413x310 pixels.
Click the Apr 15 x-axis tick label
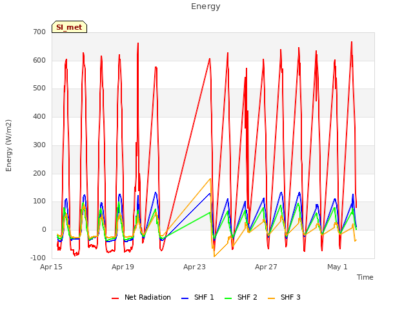tap(51, 267)
